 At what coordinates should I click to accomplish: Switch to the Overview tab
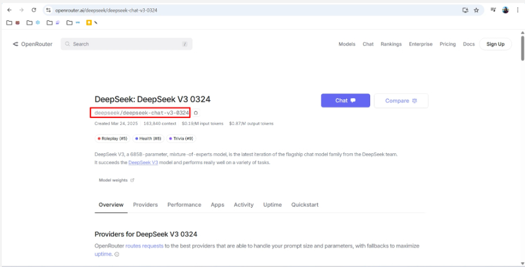coord(111,205)
